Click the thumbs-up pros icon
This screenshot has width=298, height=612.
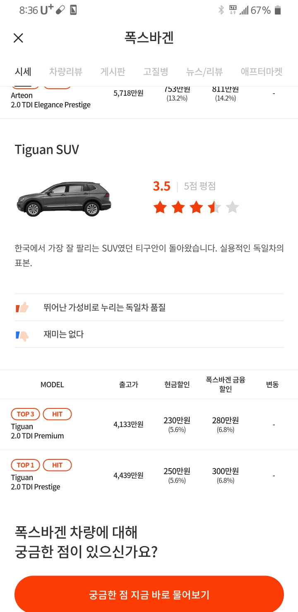click(23, 307)
